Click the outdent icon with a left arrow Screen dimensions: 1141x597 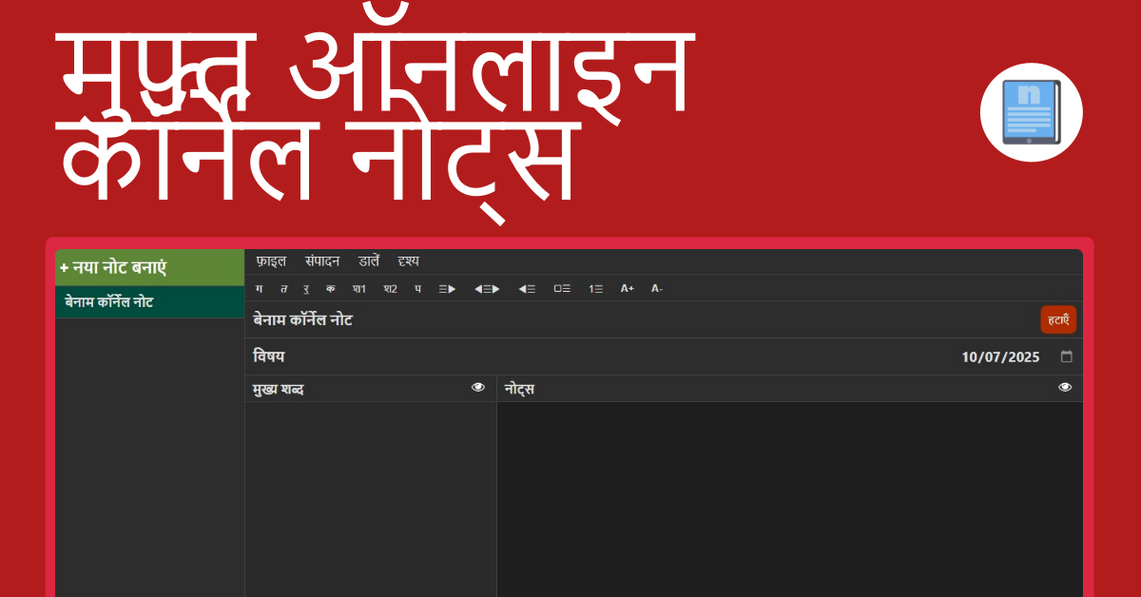(527, 288)
